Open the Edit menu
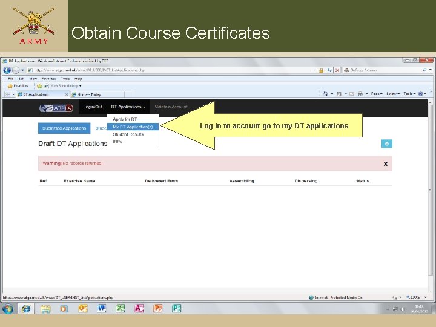This screenshot has width=436, height=327. tap(21, 78)
